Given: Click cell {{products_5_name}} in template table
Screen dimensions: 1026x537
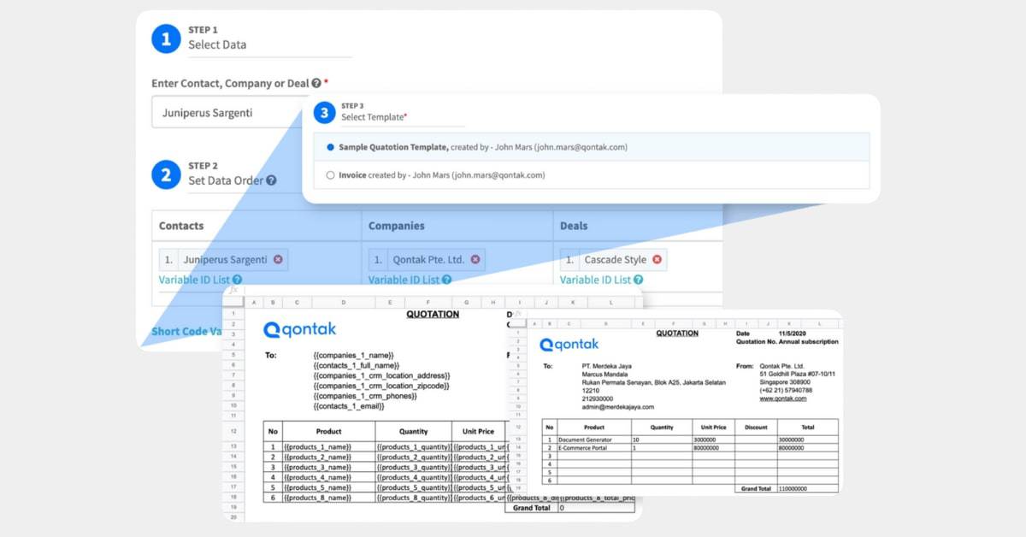Looking at the screenshot, I should tap(328, 487).
